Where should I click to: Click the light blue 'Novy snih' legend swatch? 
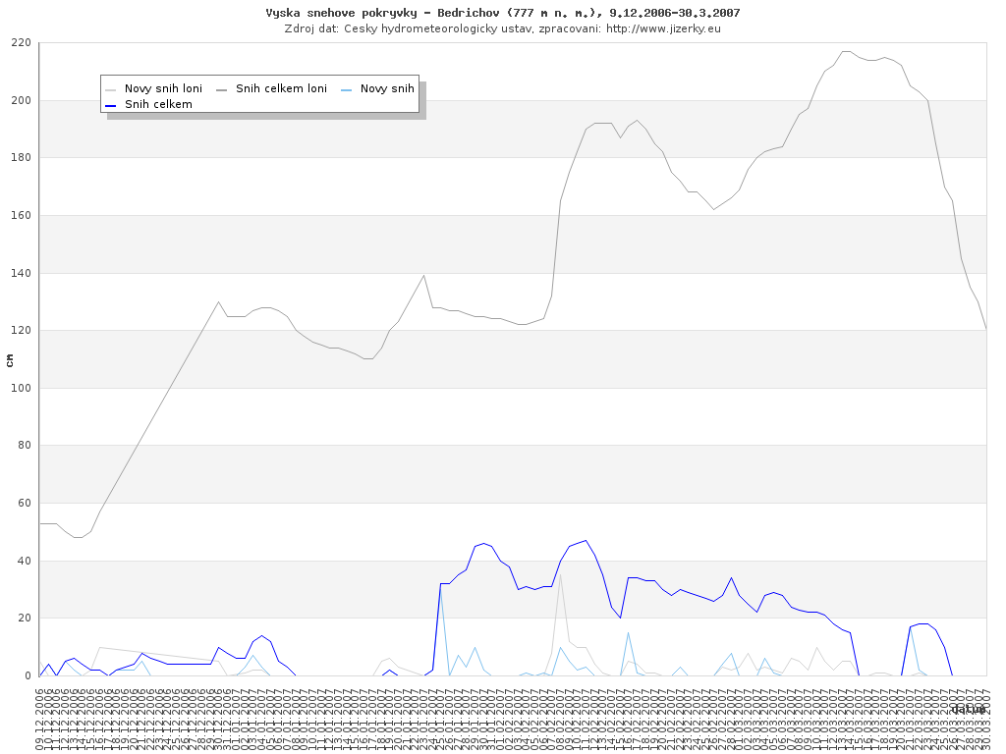(x=347, y=89)
